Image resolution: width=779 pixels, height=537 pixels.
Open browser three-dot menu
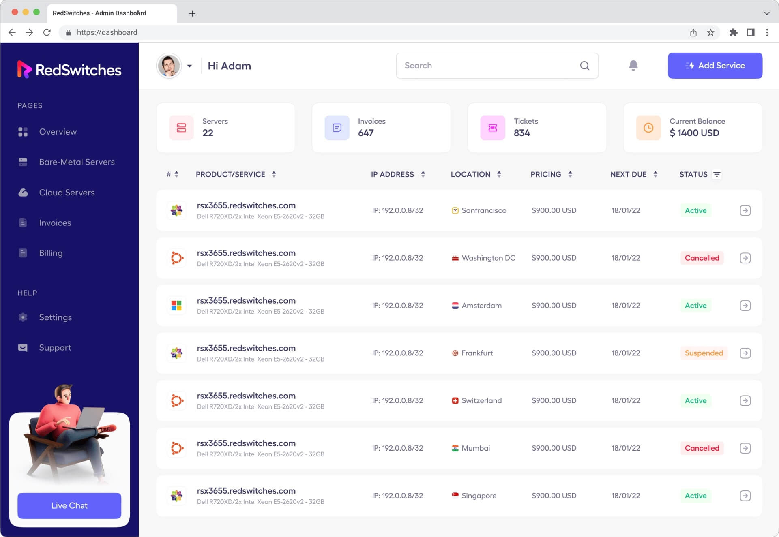pos(767,32)
